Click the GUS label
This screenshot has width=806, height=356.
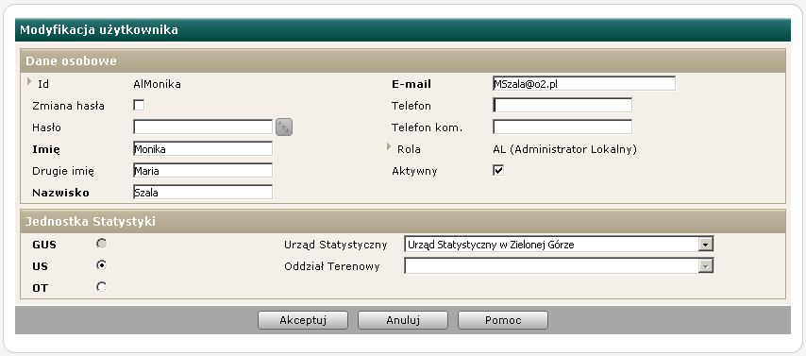click(x=44, y=245)
